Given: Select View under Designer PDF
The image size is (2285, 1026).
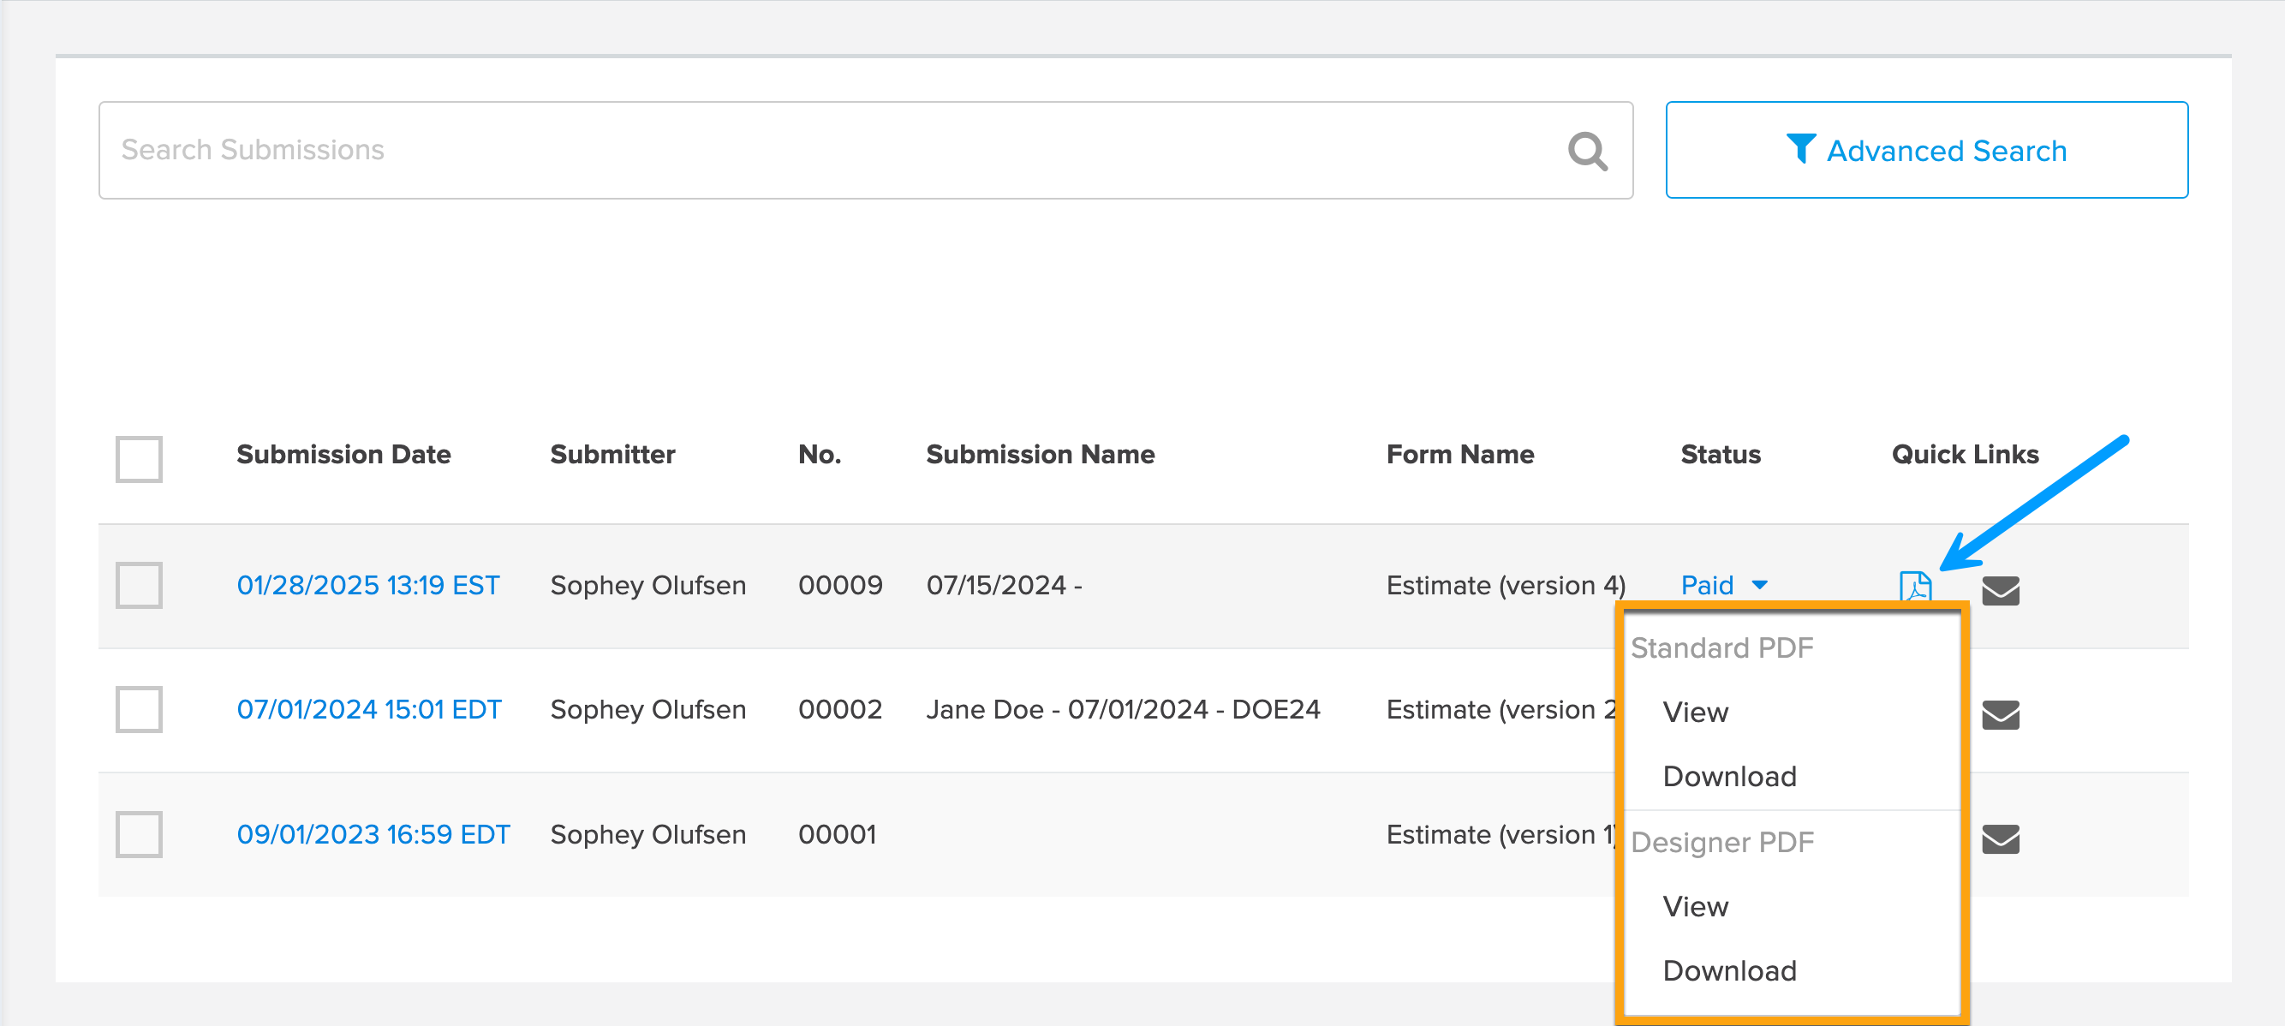Looking at the screenshot, I should click(1695, 906).
